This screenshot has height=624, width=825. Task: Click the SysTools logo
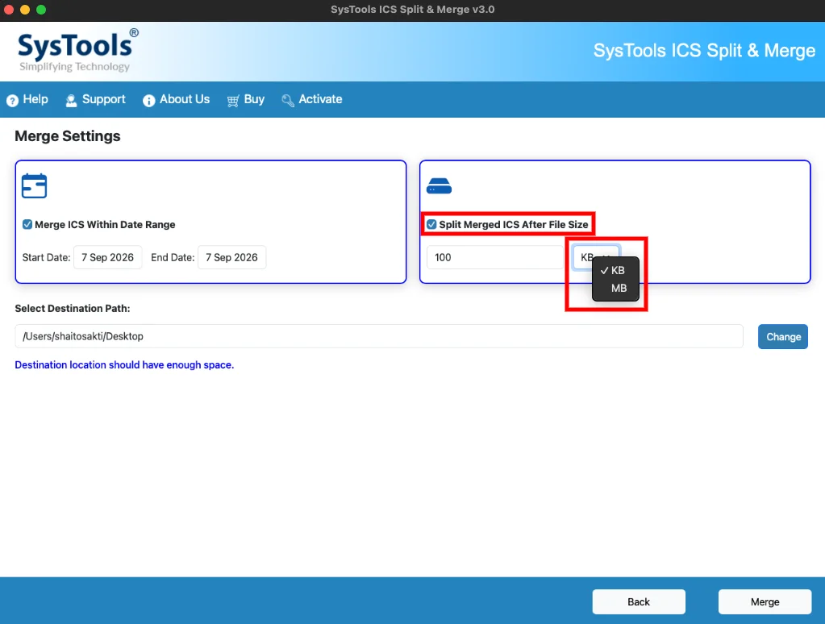[78, 51]
